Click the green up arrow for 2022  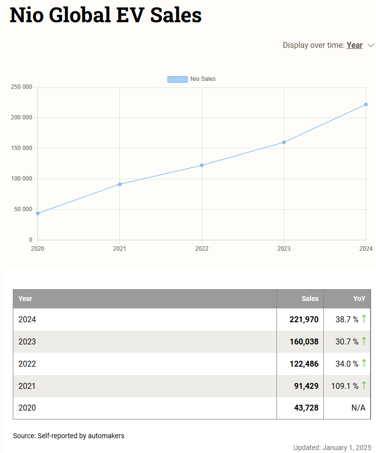coord(364,363)
